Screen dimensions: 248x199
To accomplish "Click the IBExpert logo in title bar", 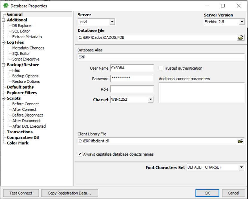I will (6, 6).
